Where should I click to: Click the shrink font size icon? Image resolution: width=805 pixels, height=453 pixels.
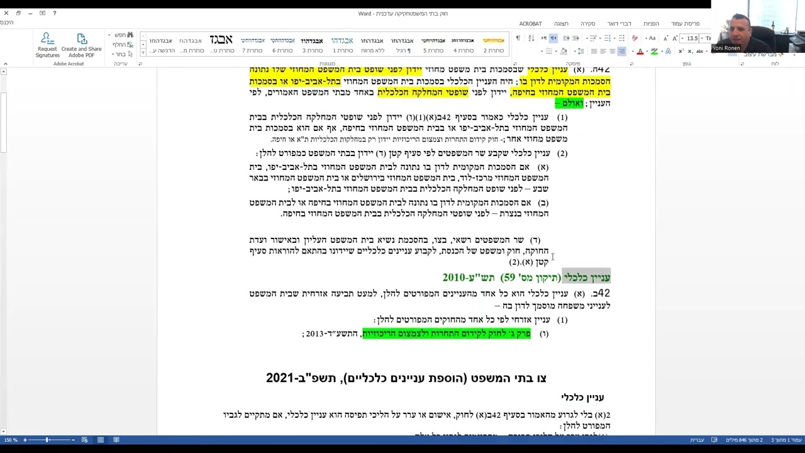click(x=665, y=38)
